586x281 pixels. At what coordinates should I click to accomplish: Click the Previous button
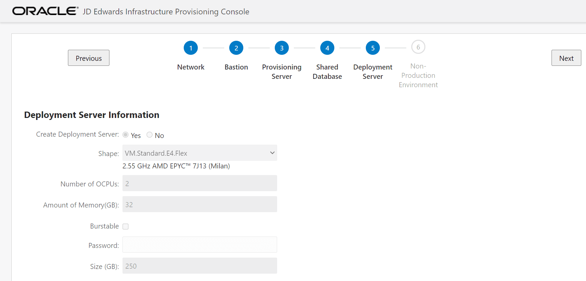point(89,58)
